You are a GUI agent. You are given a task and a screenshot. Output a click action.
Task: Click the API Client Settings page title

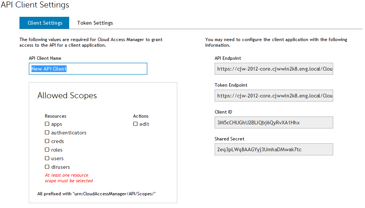(35, 5)
